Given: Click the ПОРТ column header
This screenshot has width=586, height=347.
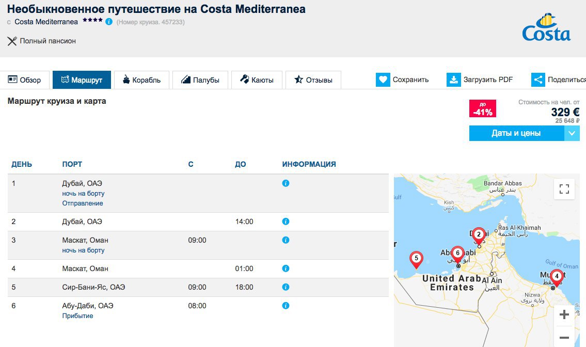Looking at the screenshot, I should [72, 164].
